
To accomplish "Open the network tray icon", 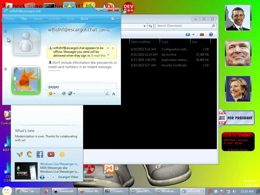I will pyautogui.click(x=228, y=191).
